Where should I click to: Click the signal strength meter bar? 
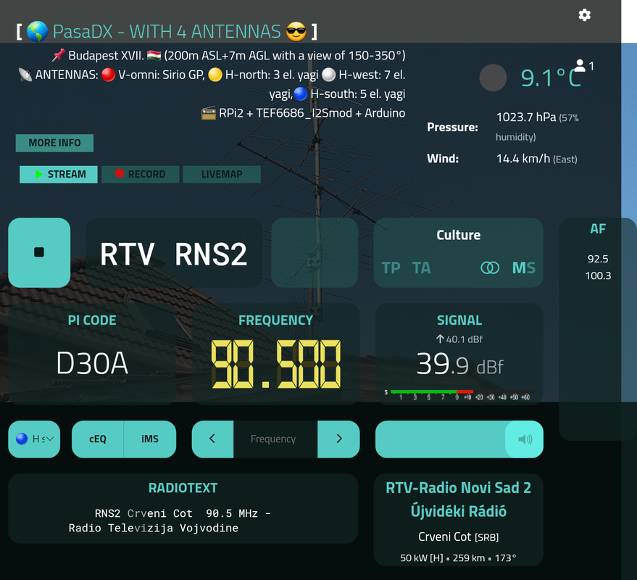click(458, 394)
